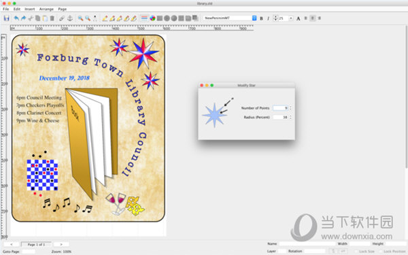This screenshot has height=255, width=408.
Task: Open the color wheel picker
Action: pyautogui.click(x=152, y=18)
